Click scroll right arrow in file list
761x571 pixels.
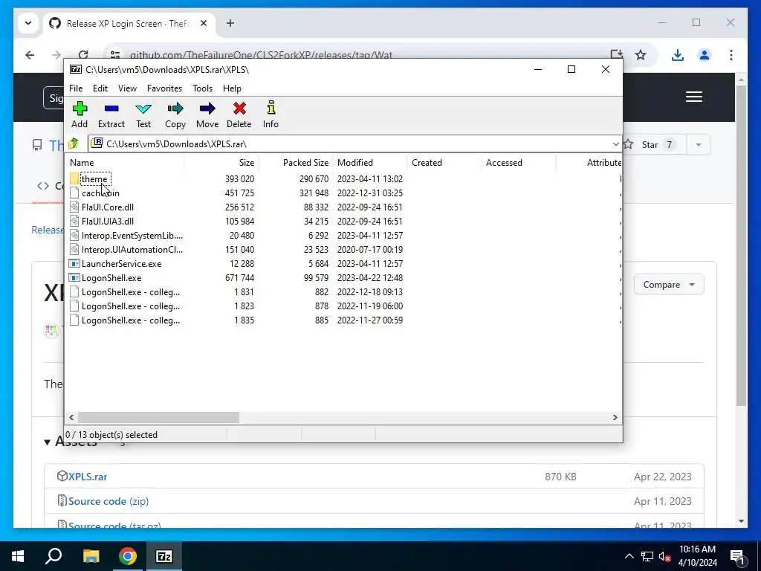[x=615, y=418]
